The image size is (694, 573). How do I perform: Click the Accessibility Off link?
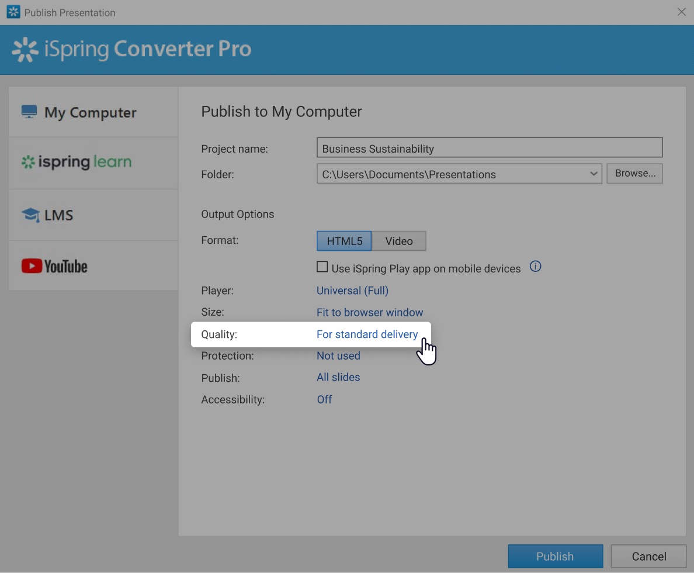pyautogui.click(x=324, y=399)
